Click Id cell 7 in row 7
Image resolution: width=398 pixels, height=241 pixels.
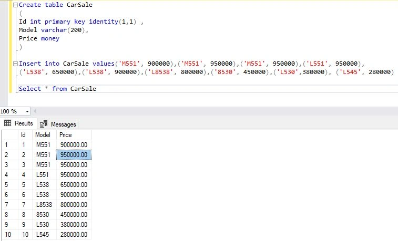pos(25,204)
